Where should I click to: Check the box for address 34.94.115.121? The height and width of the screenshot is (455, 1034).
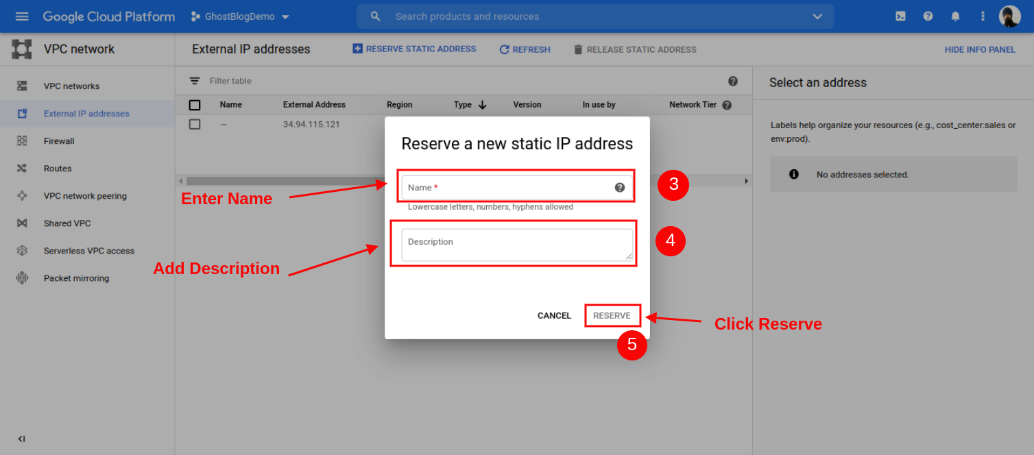point(195,124)
